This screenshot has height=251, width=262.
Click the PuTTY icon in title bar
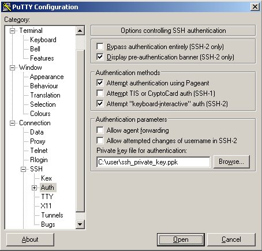tap(7, 7)
